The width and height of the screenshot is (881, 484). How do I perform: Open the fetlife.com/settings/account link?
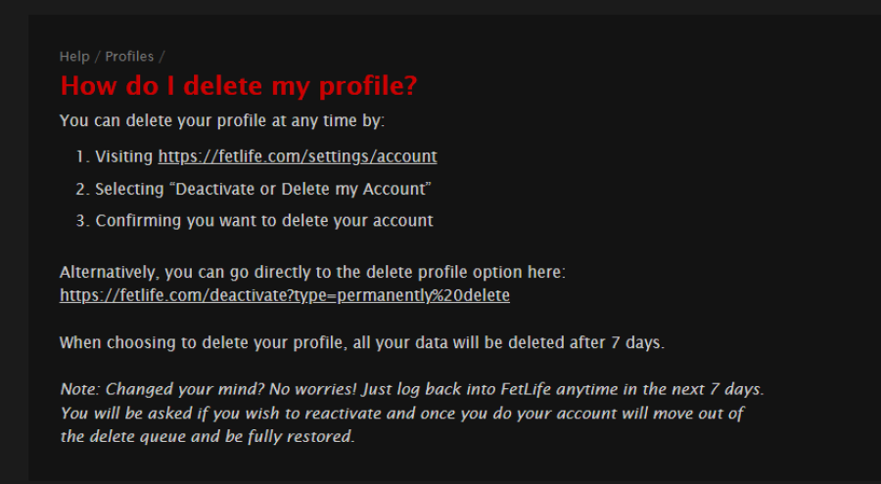pos(297,156)
